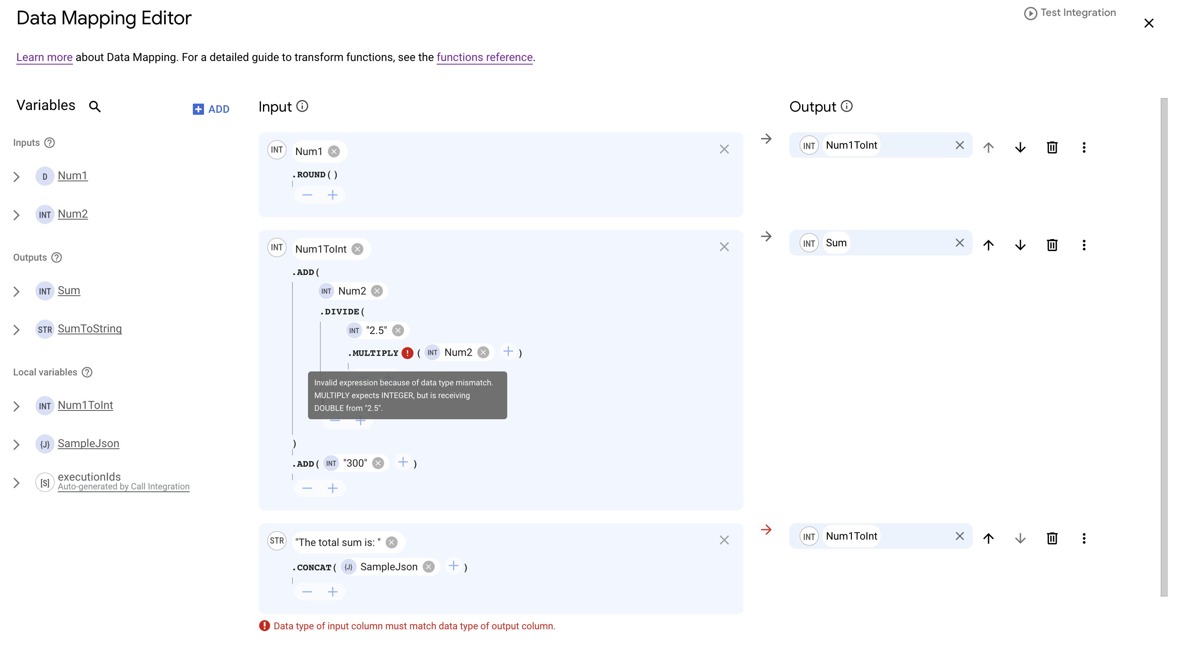The width and height of the screenshot is (1179, 646).
Task: Click the move-down arrow for Sum output
Action: click(x=1021, y=245)
